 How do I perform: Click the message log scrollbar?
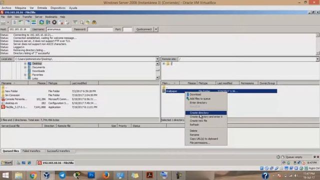pyautogui.click(x=317, y=44)
